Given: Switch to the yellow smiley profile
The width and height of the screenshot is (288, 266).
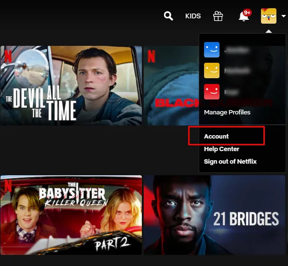Looking at the screenshot, I should tap(212, 70).
